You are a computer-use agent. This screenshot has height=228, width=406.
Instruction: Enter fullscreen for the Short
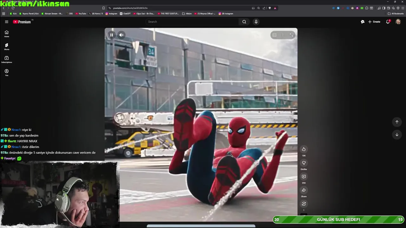[291, 35]
